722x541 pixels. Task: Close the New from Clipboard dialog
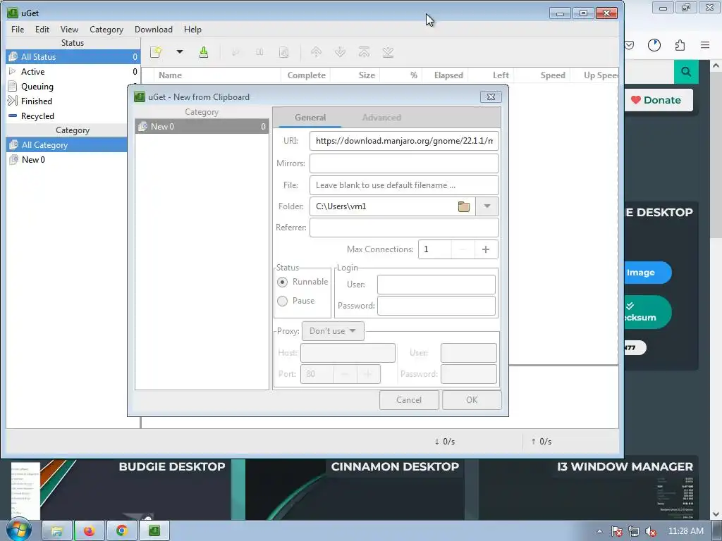click(x=491, y=97)
